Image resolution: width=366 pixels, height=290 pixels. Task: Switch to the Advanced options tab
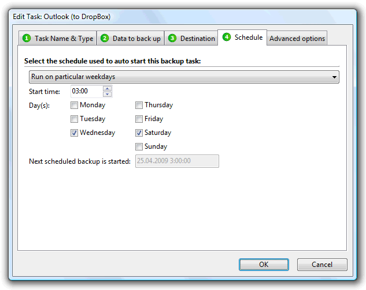(x=297, y=39)
